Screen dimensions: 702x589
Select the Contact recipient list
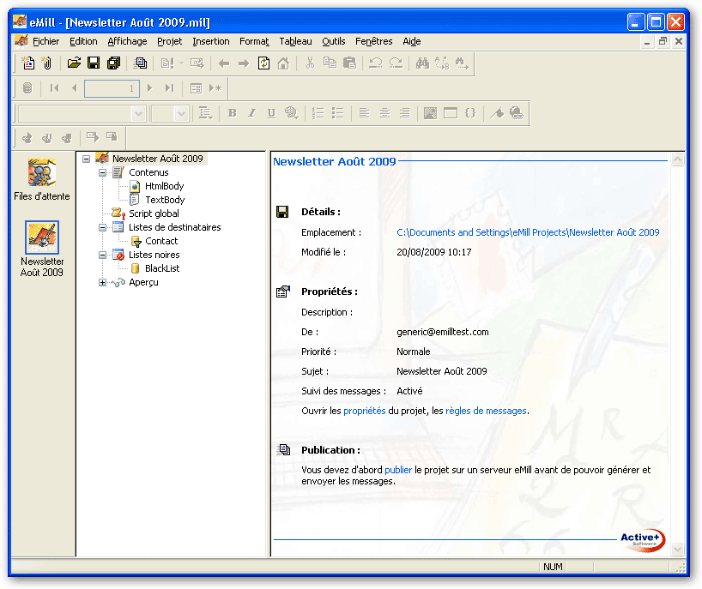coord(161,242)
